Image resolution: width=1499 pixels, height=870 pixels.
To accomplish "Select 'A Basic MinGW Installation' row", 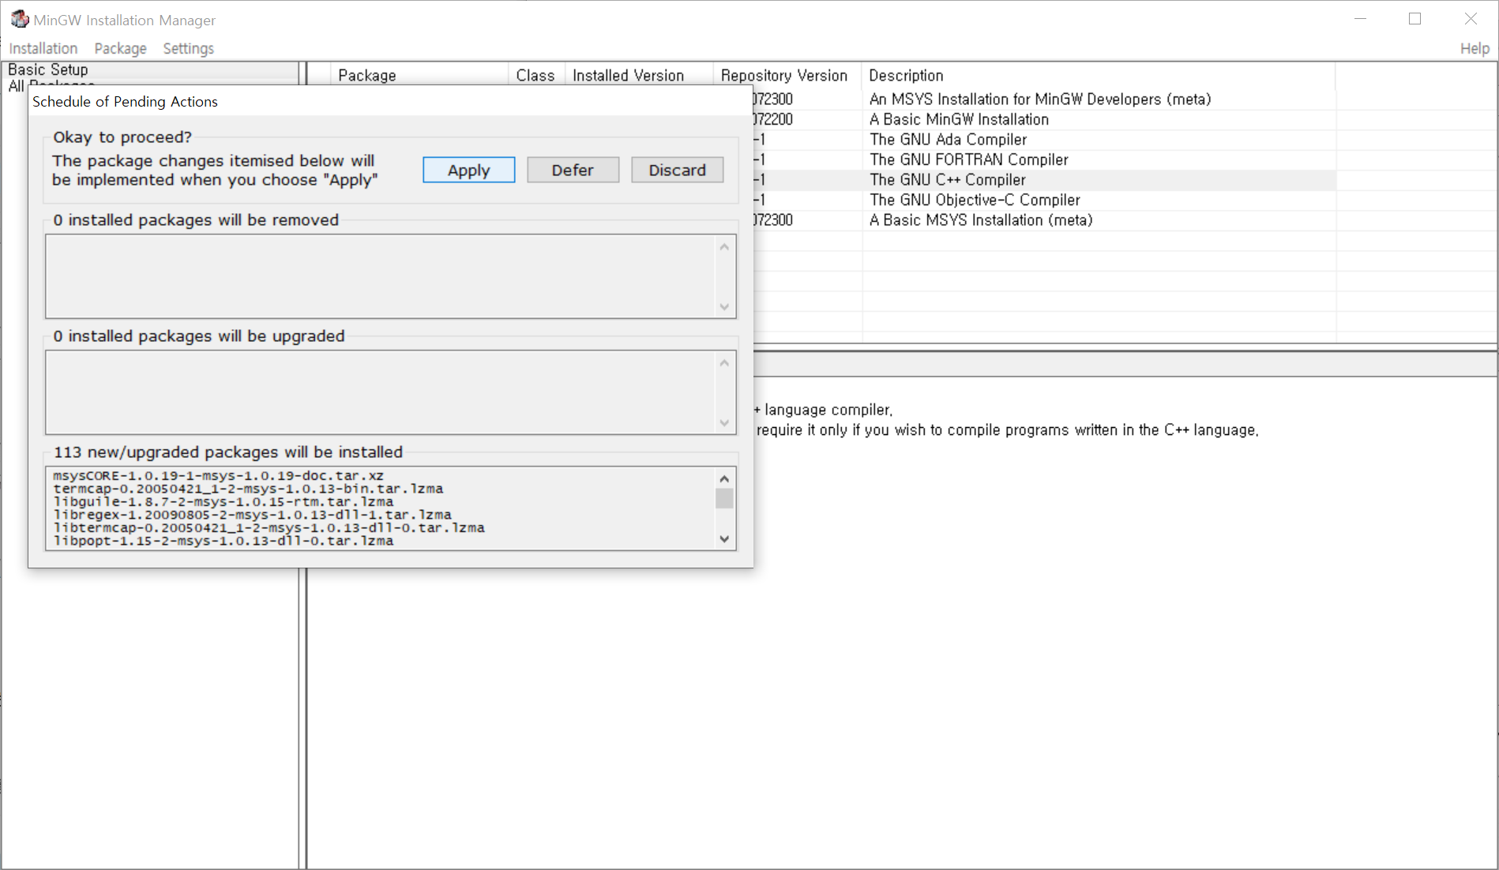I will point(1044,119).
